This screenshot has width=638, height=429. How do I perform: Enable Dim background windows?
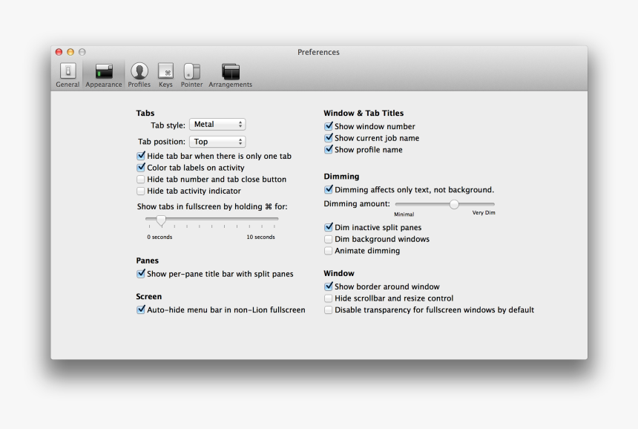click(329, 240)
